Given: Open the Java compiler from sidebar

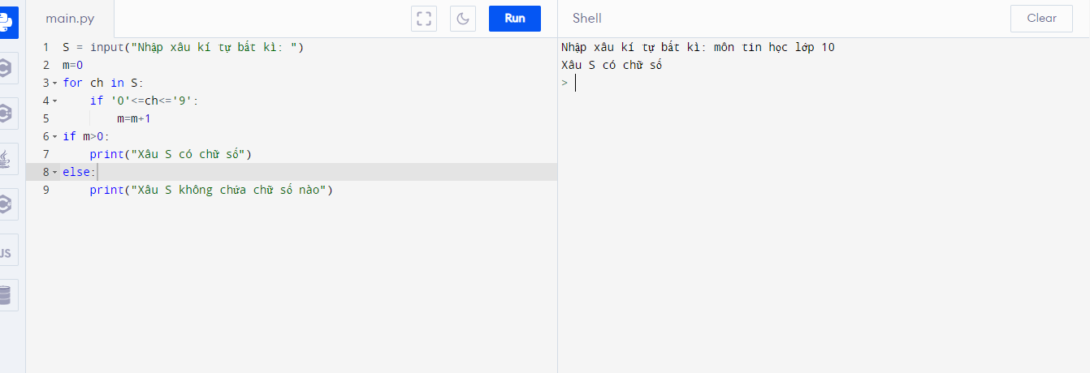Looking at the screenshot, I should 6,159.
